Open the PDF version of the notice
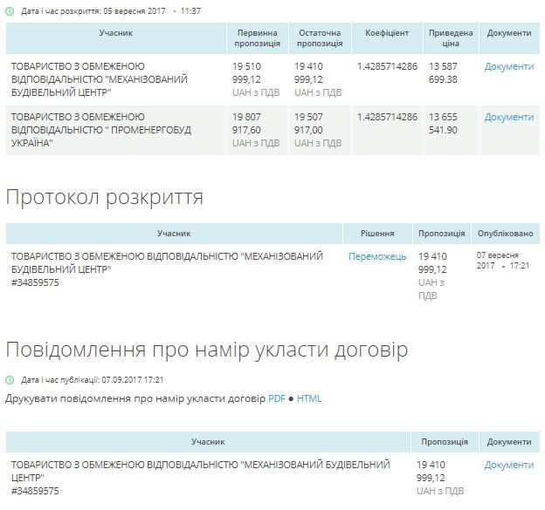The height and width of the screenshot is (510, 545). tap(277, 398)
